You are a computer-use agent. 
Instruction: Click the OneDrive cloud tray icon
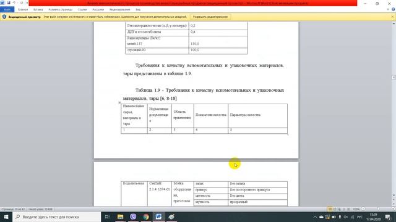point(321,217)
